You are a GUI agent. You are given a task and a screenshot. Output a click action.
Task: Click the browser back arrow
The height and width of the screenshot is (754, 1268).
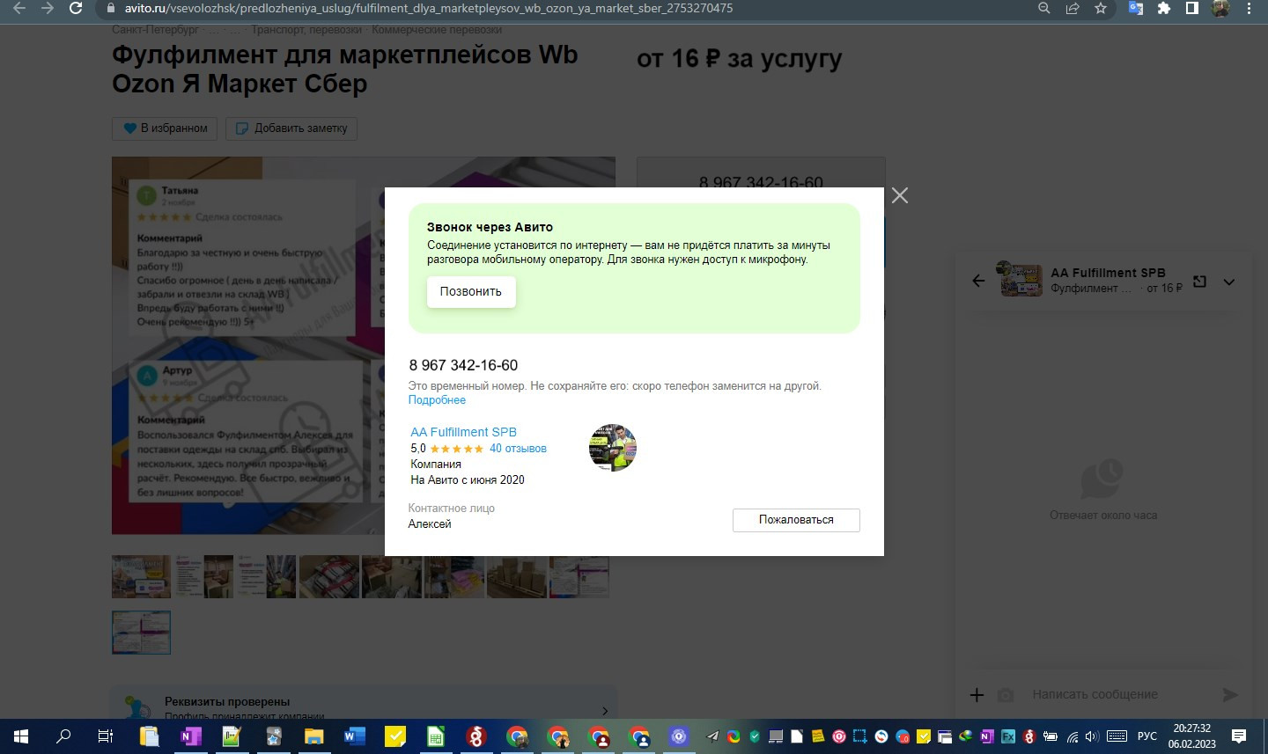click(19, 8)
